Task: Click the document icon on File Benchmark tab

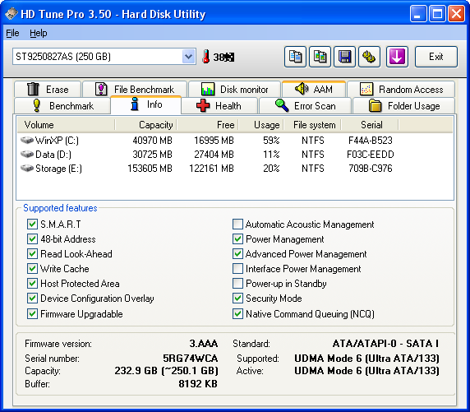Action: (x=101, y=89)
